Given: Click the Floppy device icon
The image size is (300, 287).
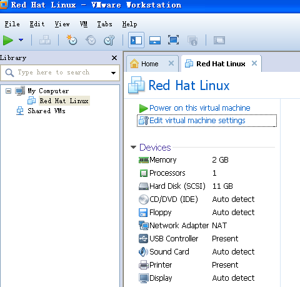Looking at the screenshot, I should tap(143, 213).
